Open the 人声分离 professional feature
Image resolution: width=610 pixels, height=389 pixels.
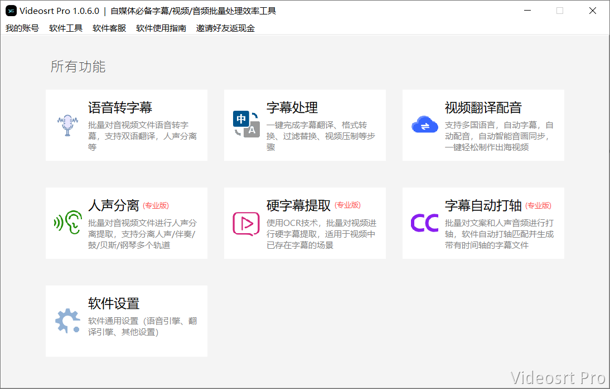[x=126, y=222]
